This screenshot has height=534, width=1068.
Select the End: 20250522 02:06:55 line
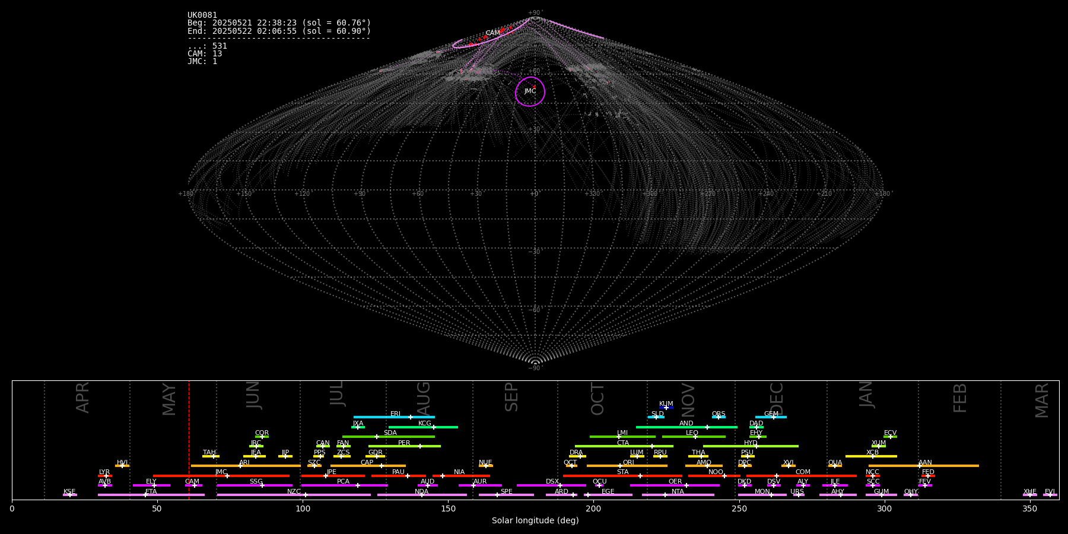pos(279,31)
